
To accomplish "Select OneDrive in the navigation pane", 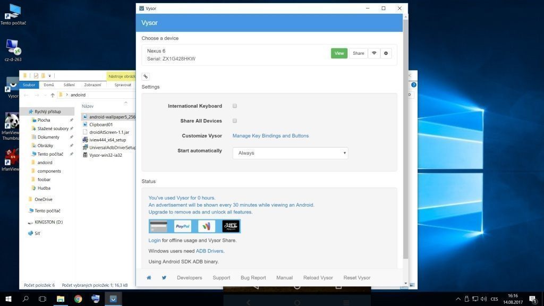I will (x=44, y=200).
